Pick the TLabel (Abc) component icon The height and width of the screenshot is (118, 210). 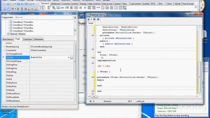click(x=63, y=8)
